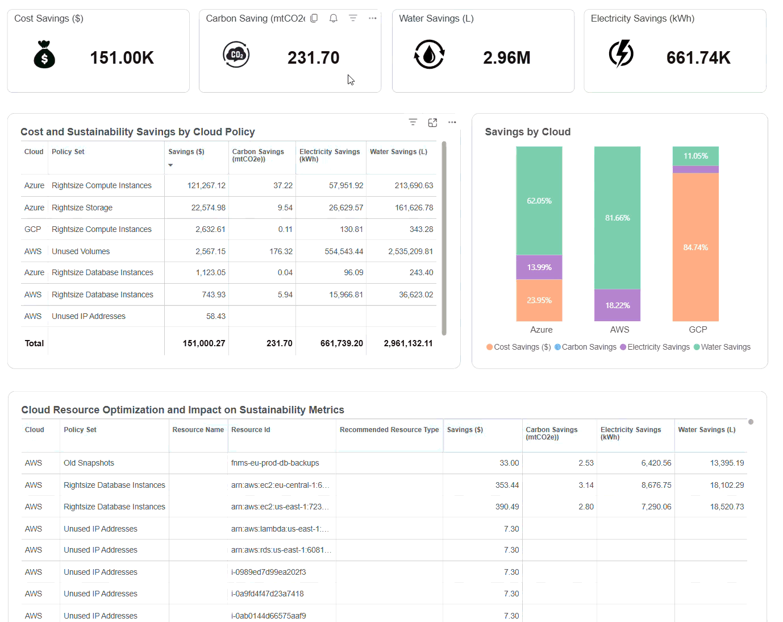
Task: Toggle Water Savings legend item
Action: pos(722,347)
